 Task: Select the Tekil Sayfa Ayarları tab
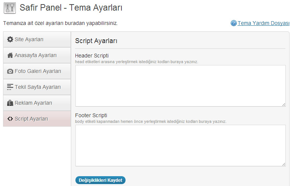pyautogui.click(x=37, y=87)
